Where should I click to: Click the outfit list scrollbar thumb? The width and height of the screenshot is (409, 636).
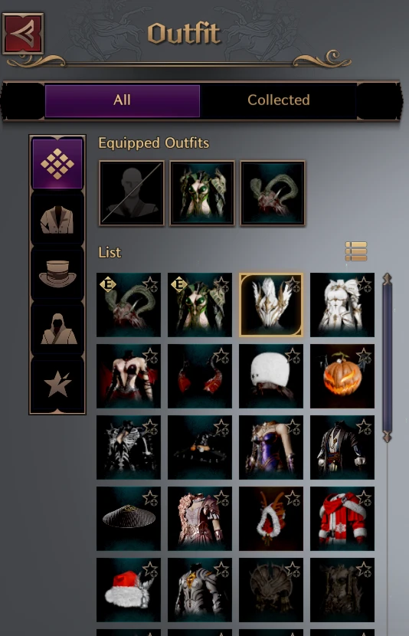tap(387, 358)
